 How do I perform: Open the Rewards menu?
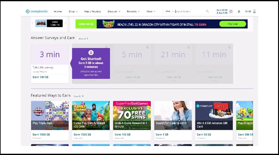[x=133, y=11]
